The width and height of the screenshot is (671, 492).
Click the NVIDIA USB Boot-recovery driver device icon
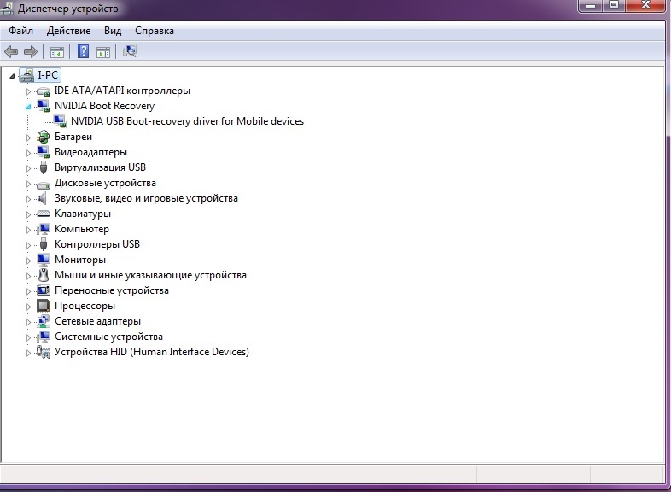(60, 121)
